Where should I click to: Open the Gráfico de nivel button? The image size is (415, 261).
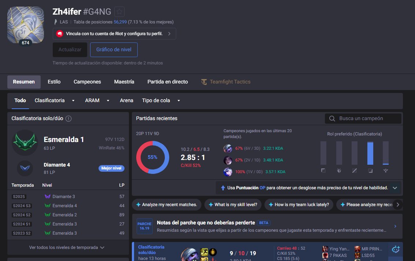click(x=114, y=50)
